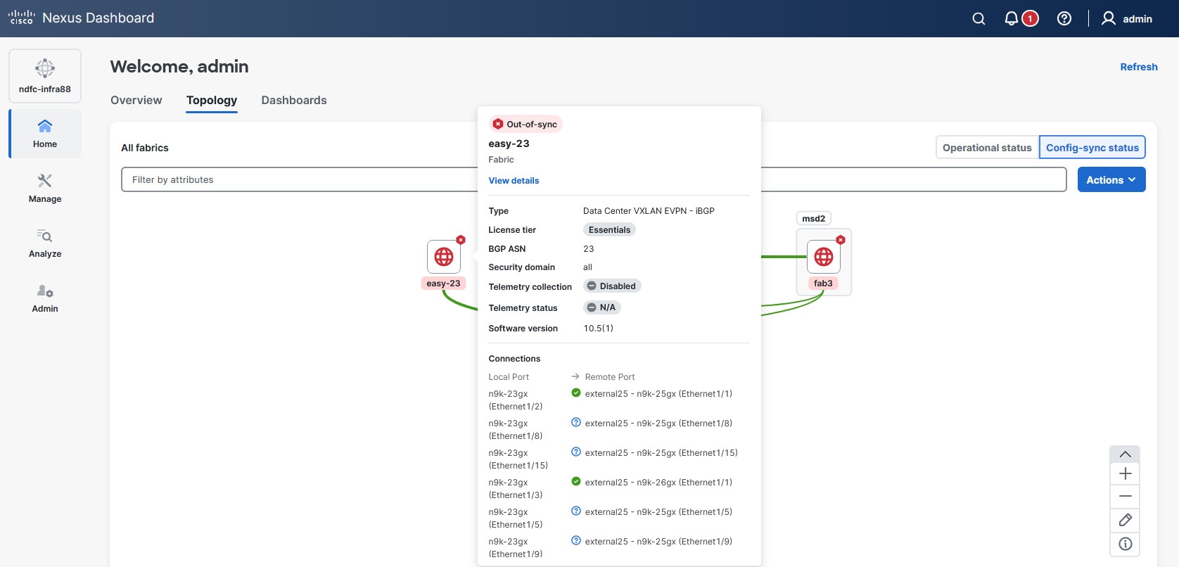Click unknown status icon for Ethernet1/9 connection

(576, 541)
